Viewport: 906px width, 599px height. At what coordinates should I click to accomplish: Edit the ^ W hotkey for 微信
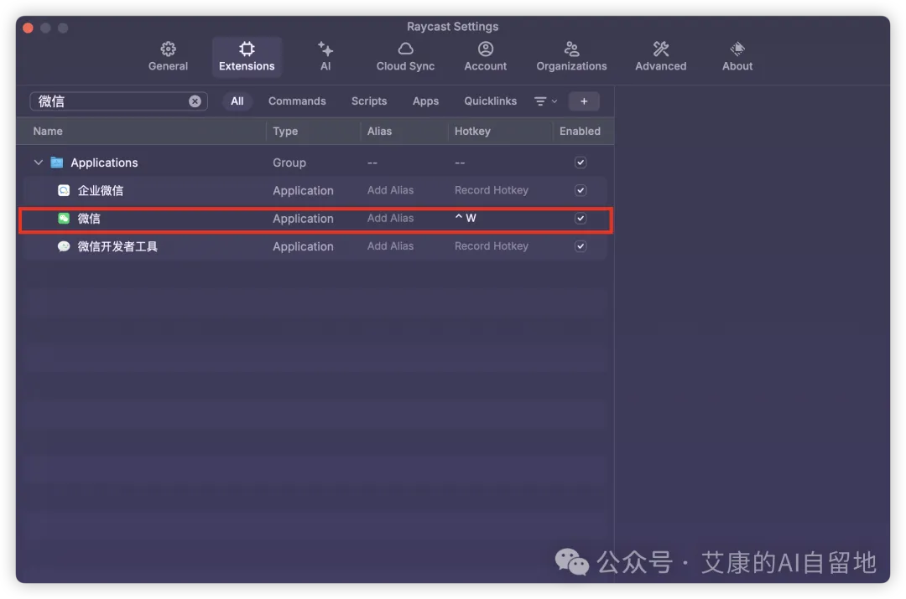pyautogui.click(x=466, y=218)
